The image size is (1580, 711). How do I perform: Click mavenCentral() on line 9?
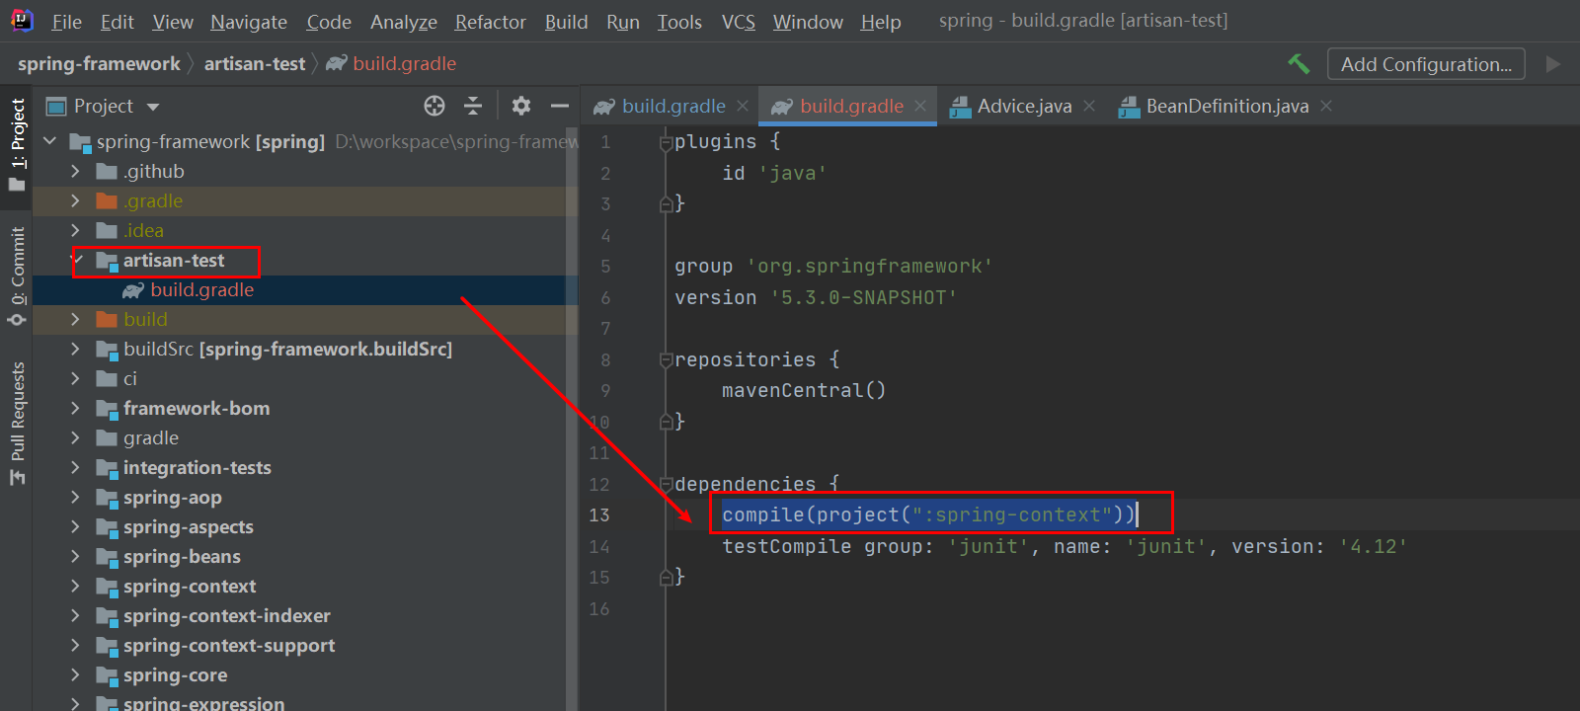[804, 390]
